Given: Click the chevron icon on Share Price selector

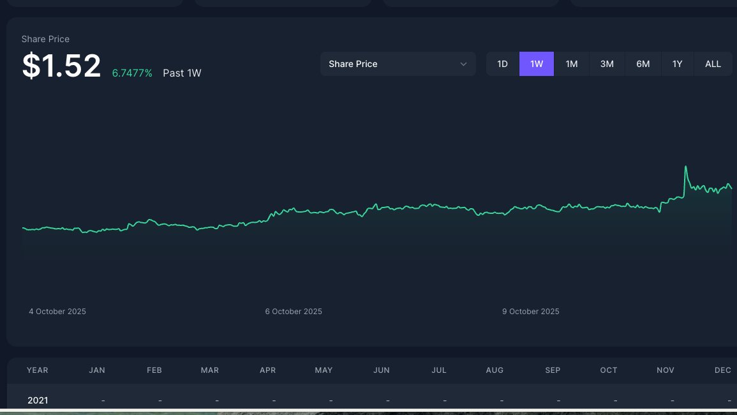Looking at the screenshot, I should click(464, 64).
